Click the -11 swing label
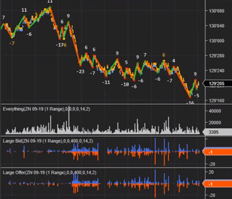Image resolution: width=232 pixels, height=199 pixels. click(x=106, y=82)
